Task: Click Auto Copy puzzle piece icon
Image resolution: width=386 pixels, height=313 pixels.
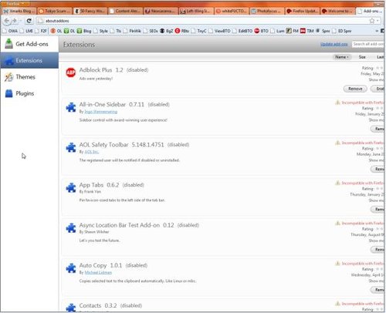Action: [x=71, y=268]
